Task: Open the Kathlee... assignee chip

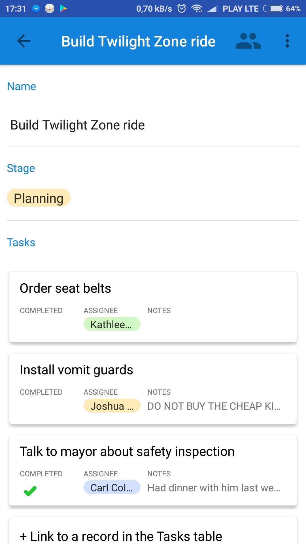Action: (112, 324)
